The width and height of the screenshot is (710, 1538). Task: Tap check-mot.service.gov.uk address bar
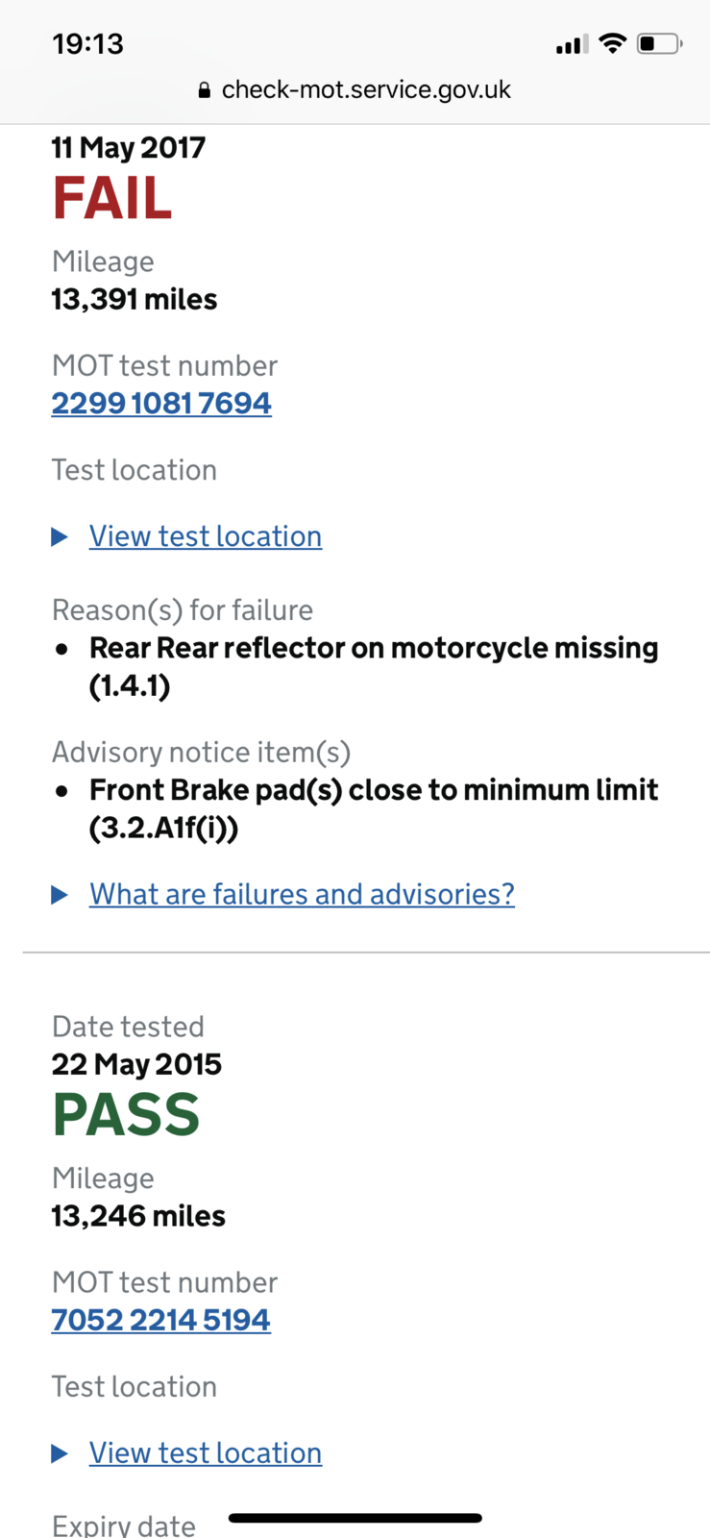[355, 90]
